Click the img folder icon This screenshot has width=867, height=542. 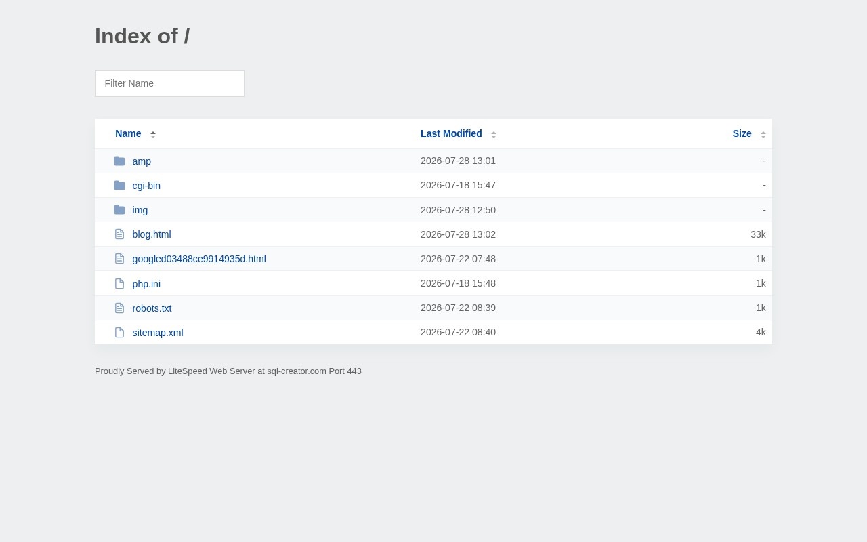[119, 210]
